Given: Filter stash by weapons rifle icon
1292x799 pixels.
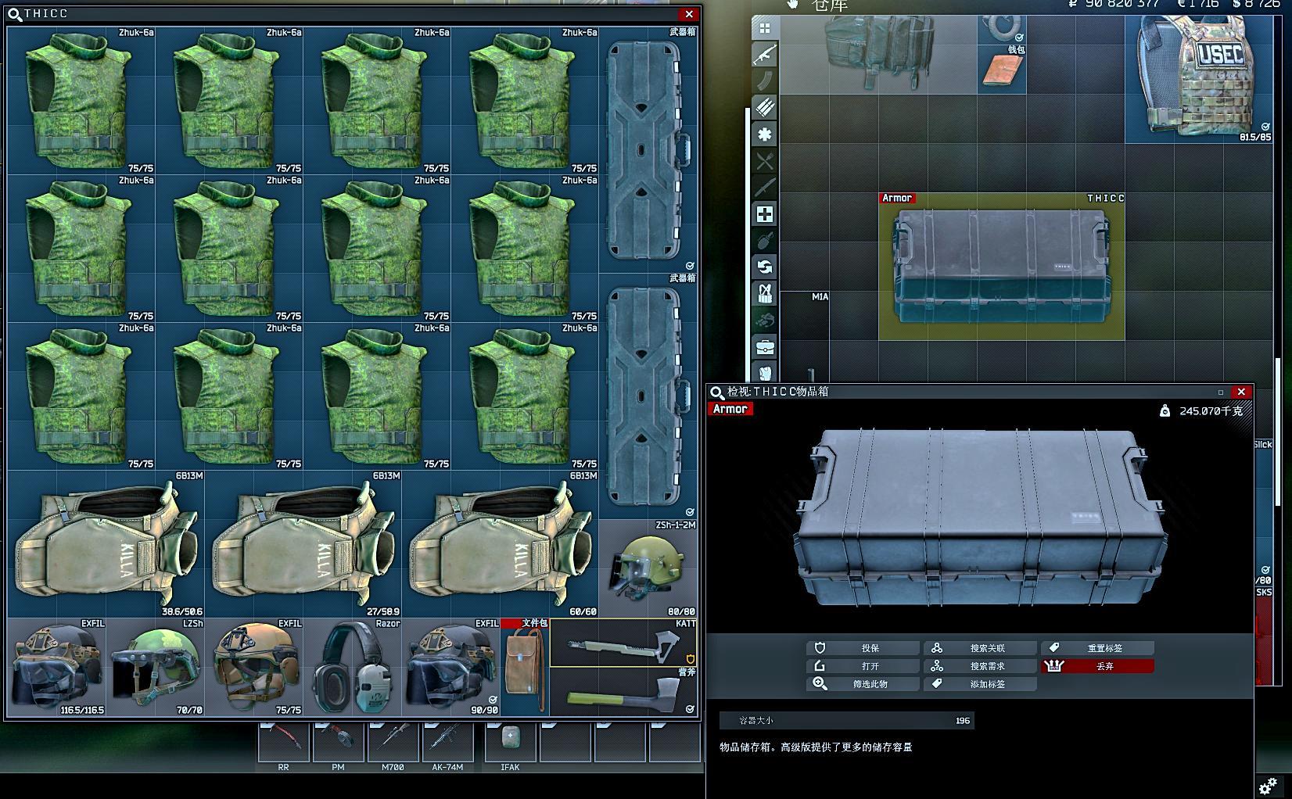Looking at the screenshot, I should click(765, 55).
